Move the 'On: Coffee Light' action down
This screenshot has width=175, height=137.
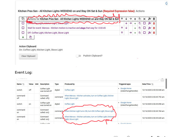click(x=126, y=24)
